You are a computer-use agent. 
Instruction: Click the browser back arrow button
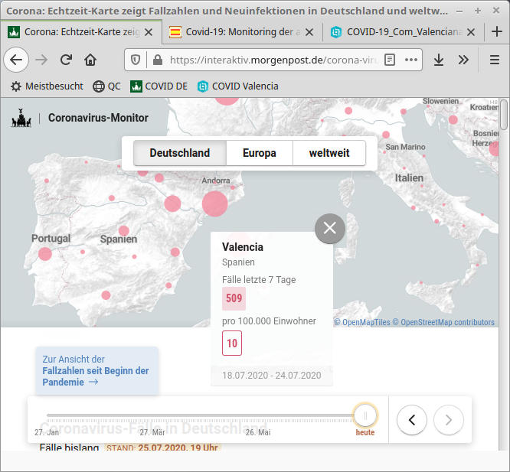click(x=16, y=60)
